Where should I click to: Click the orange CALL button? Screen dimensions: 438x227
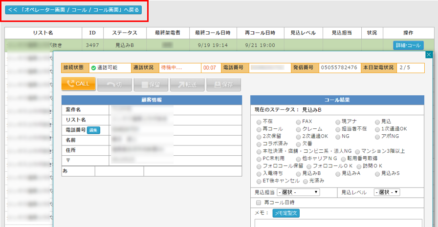point(78,84)
